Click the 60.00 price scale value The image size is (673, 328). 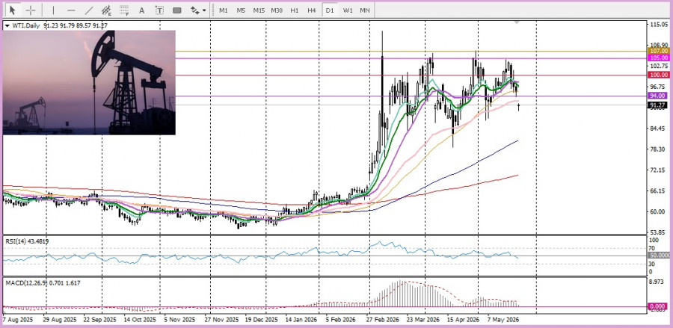click(658, 211)
